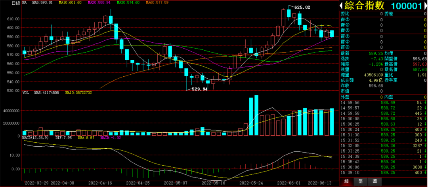Go to next stock with right arrow

click(x=426, y=6)
